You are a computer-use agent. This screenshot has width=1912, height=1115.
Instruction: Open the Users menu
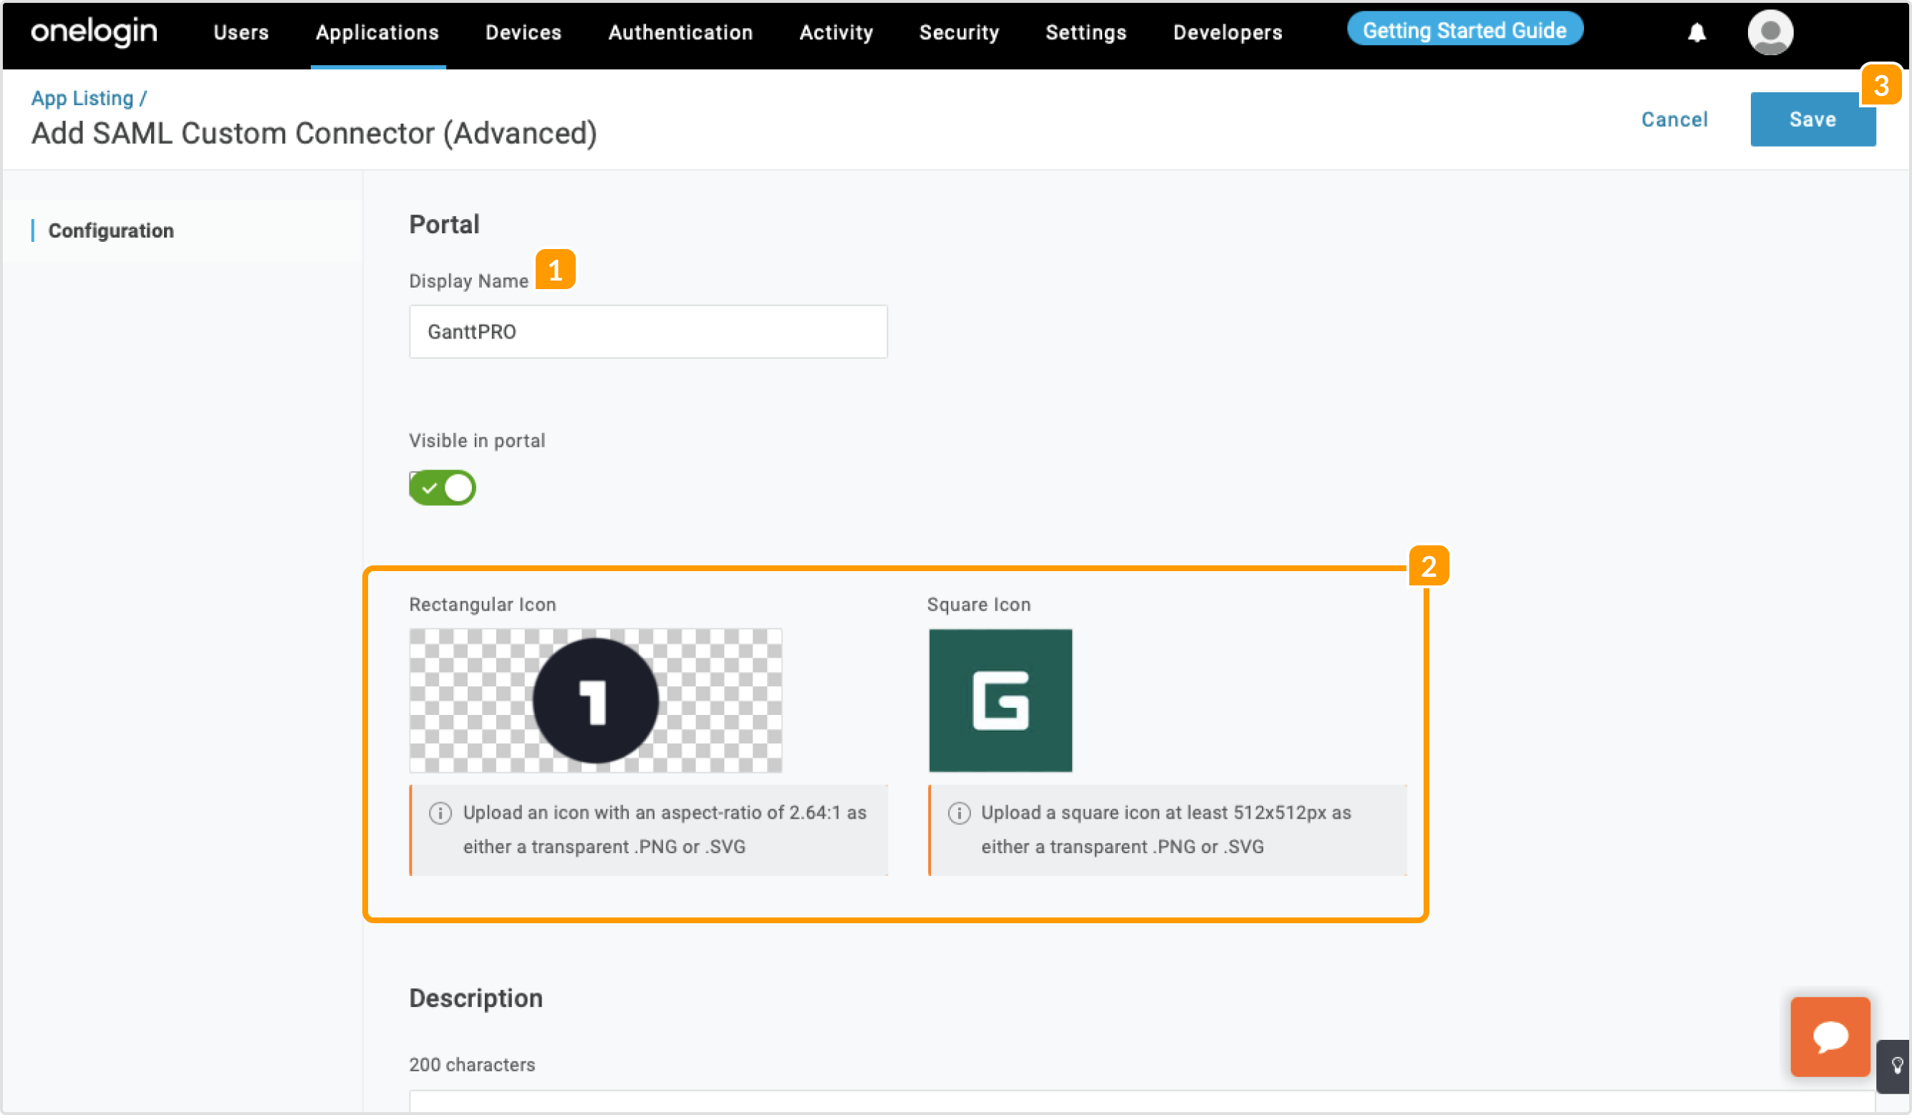point(241,33)
